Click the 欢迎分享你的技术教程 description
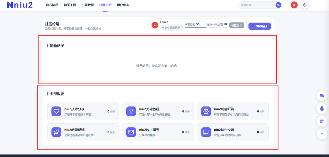 pos(78,114)
